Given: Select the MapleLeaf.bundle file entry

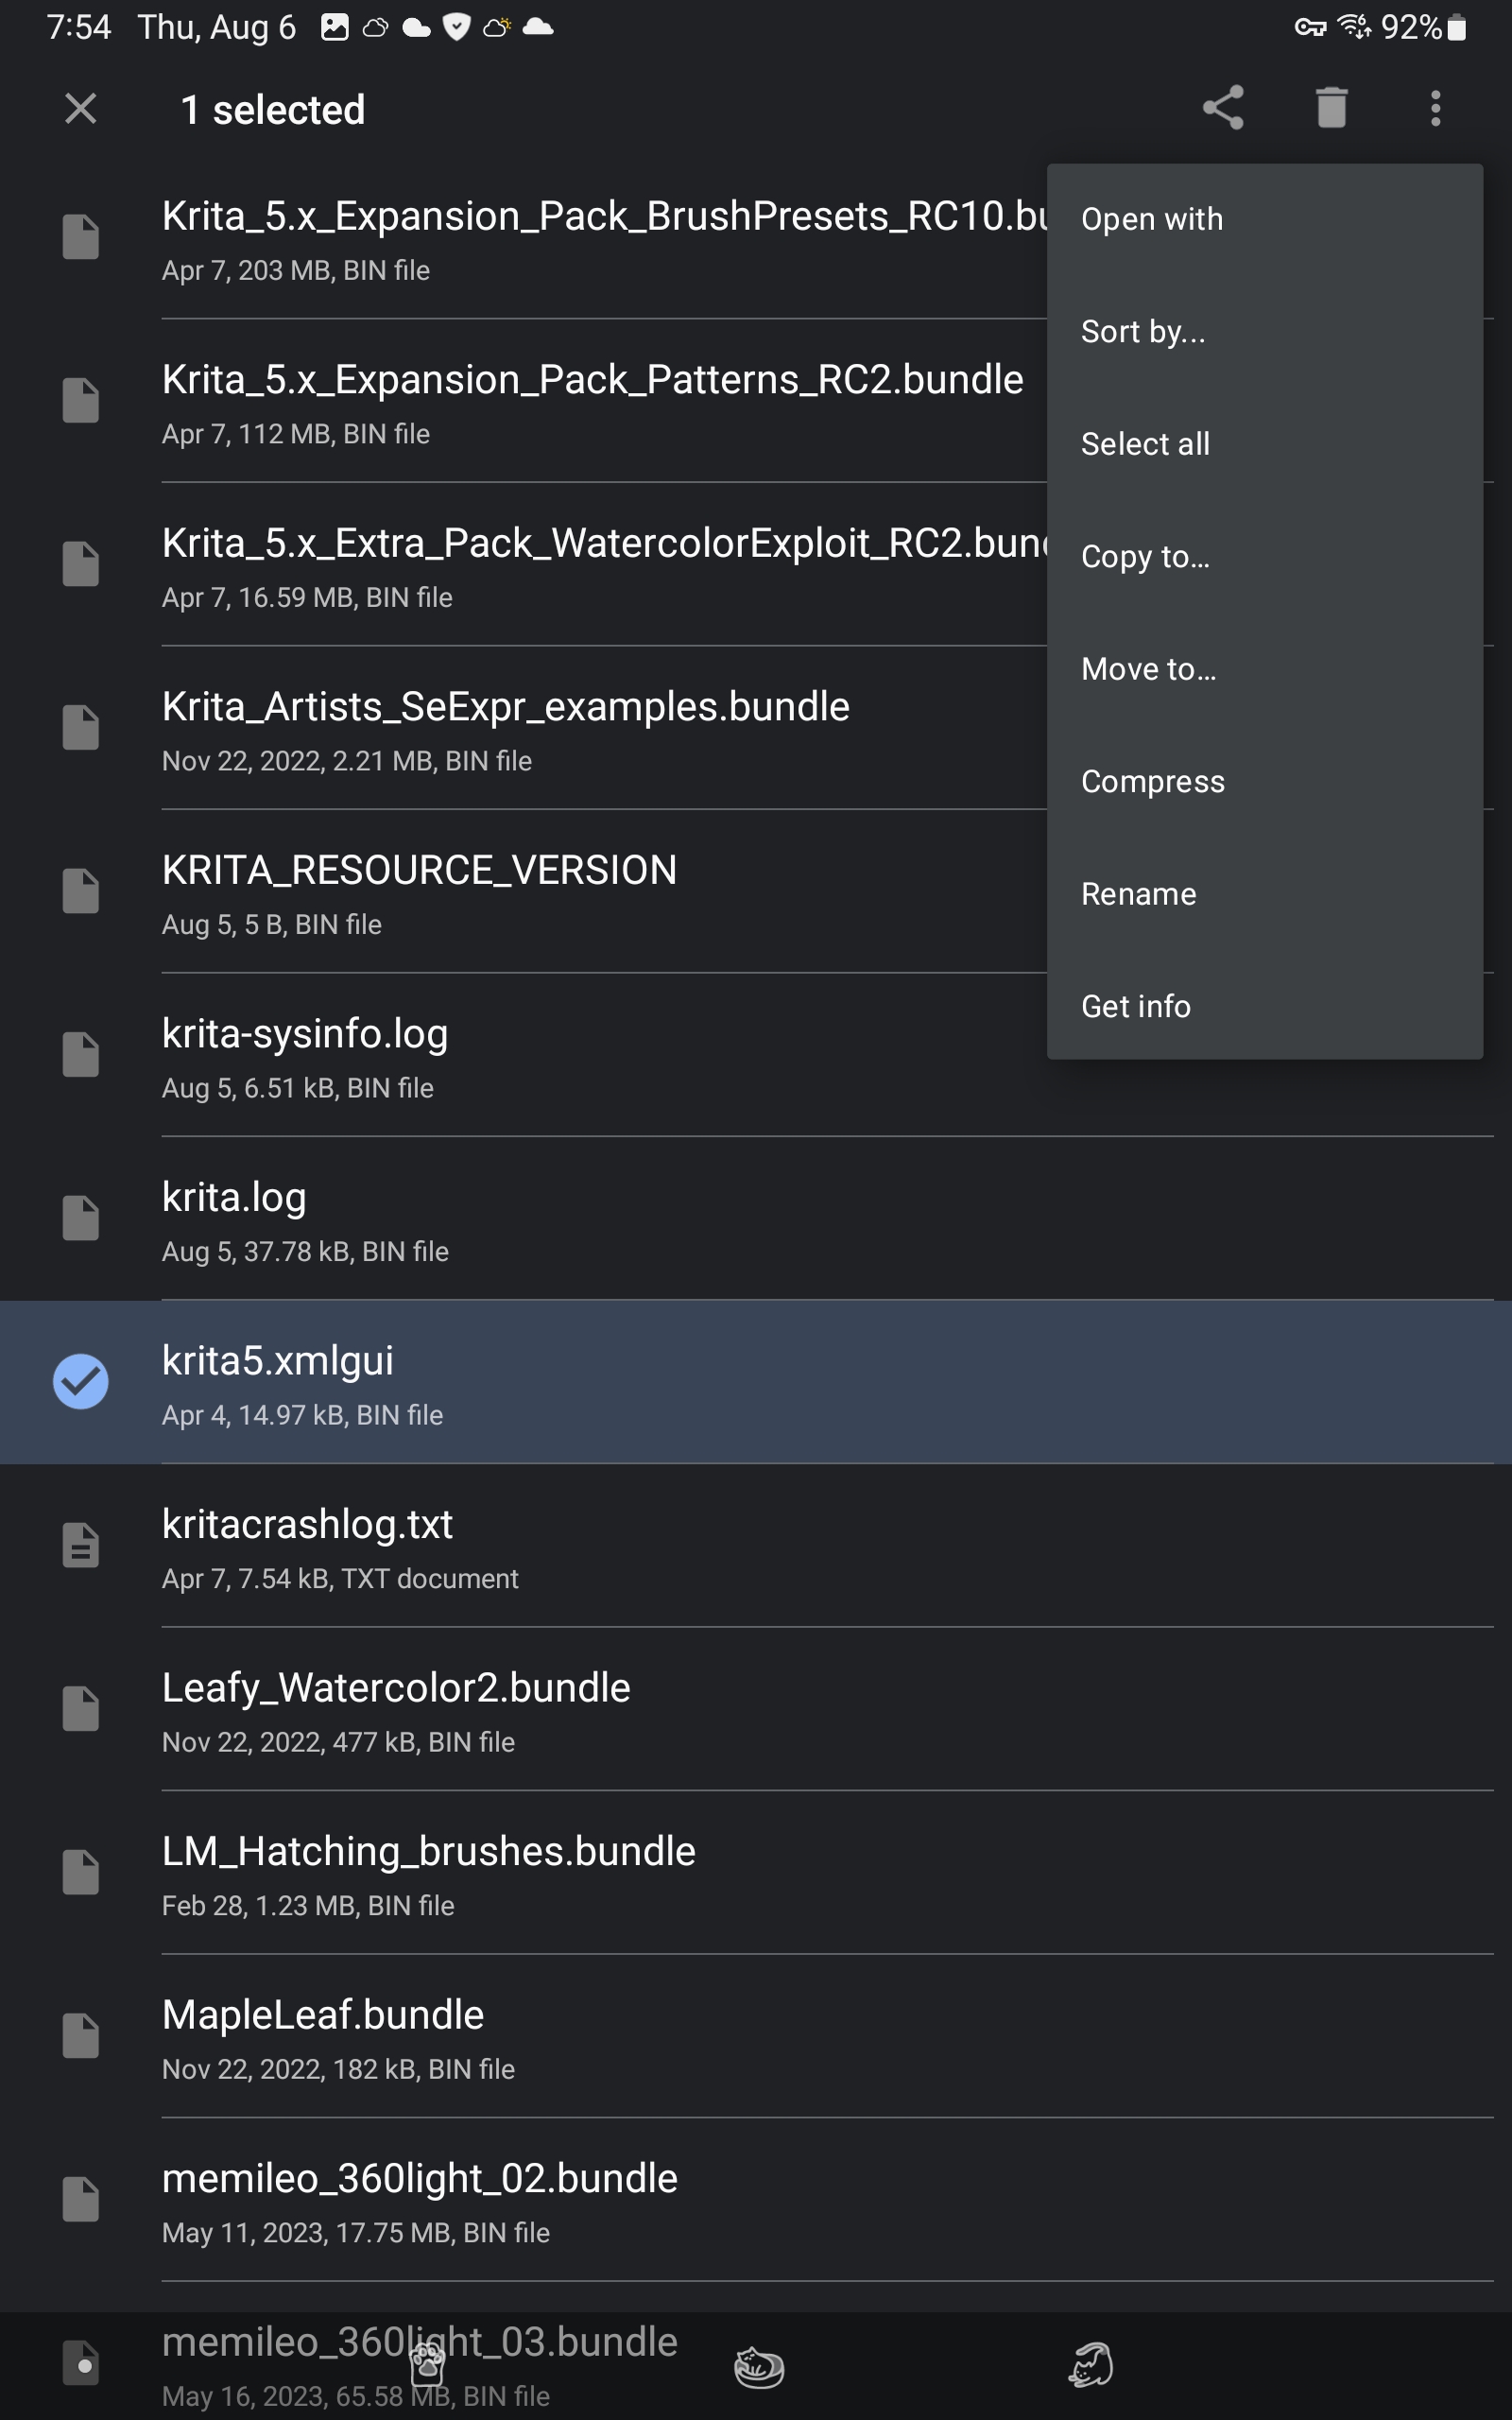Looking at the screenshot, I should [x=756, y=2036].
